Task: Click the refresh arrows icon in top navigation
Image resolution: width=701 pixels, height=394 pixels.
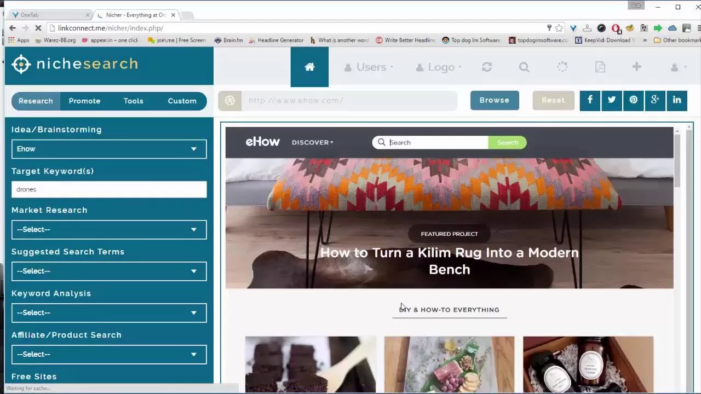Action: point(487,67)
